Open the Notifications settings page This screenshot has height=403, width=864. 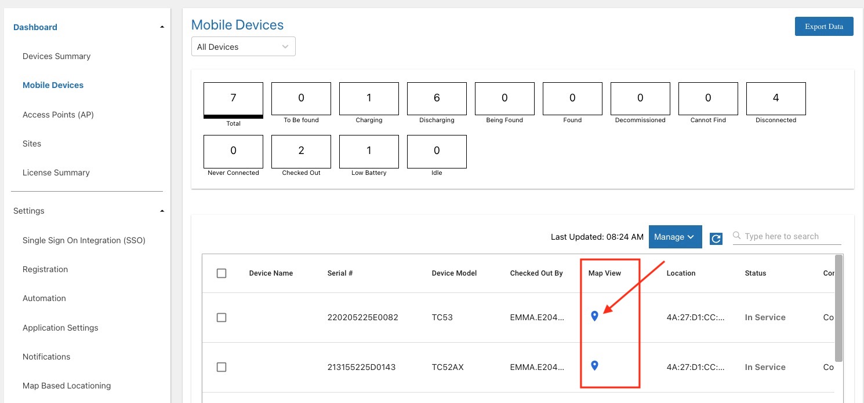tap(46, 357)
